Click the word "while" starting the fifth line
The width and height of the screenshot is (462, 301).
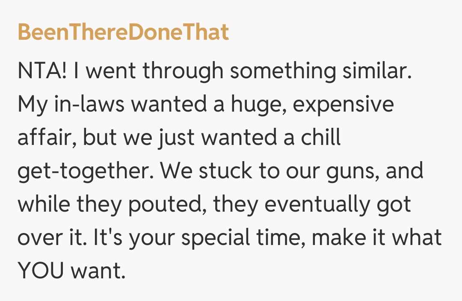[44, 205]
